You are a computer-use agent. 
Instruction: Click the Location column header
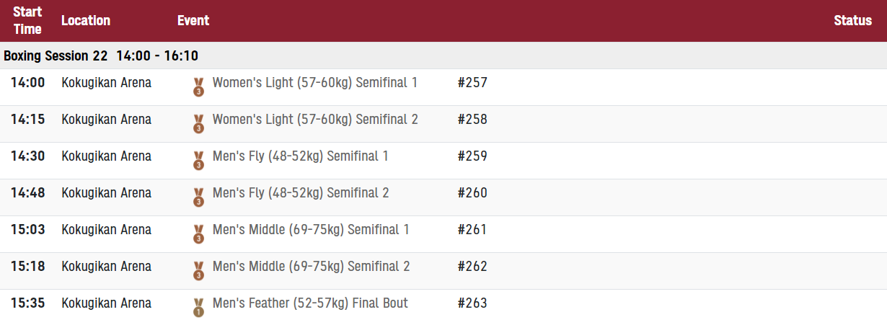point(86,21)
